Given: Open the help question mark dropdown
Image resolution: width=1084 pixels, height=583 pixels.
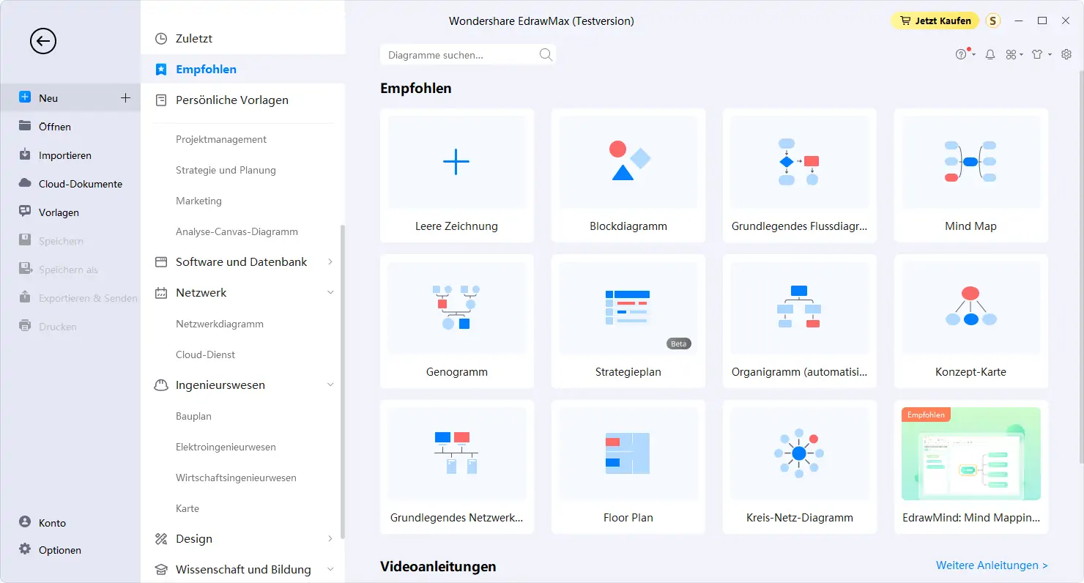Looking at the screenshot, I should (965, 54).
